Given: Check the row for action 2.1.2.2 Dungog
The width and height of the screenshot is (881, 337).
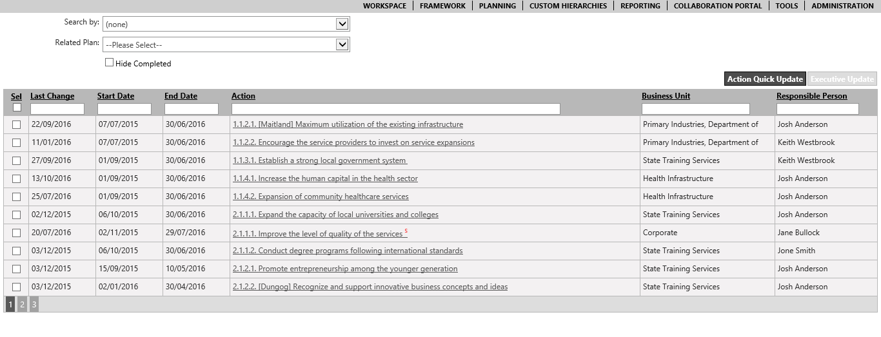Looking at the screenshot, I should [16, 287].
